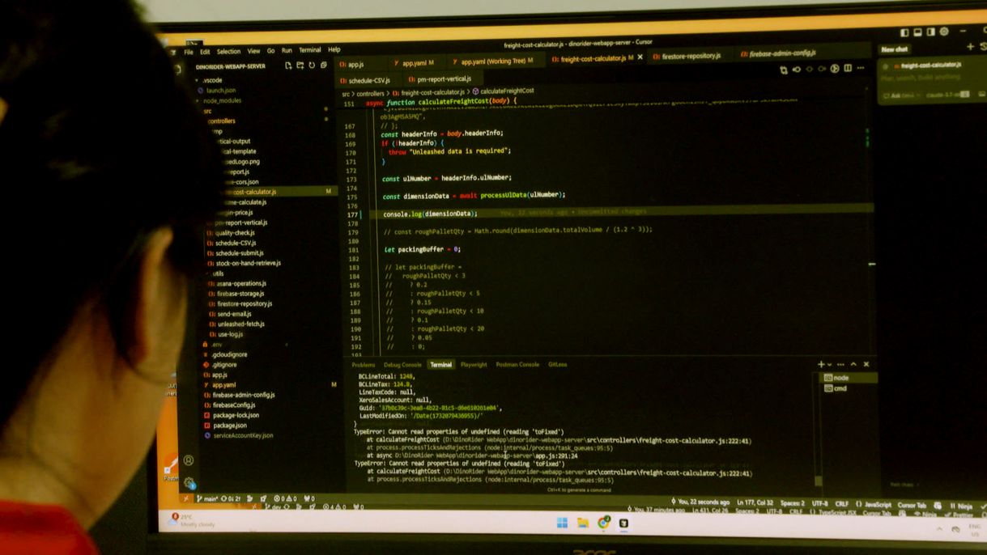Switch to the Debug Console tab
Viewport: 987px width, 555px height.
click(x=402, y=365)
